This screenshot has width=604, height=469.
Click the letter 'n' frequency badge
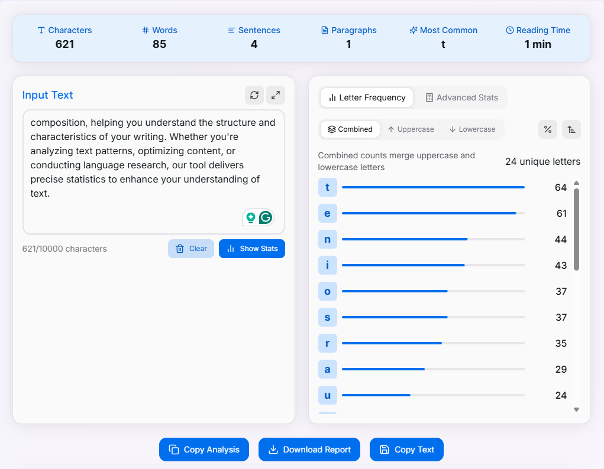pos(327,239)
